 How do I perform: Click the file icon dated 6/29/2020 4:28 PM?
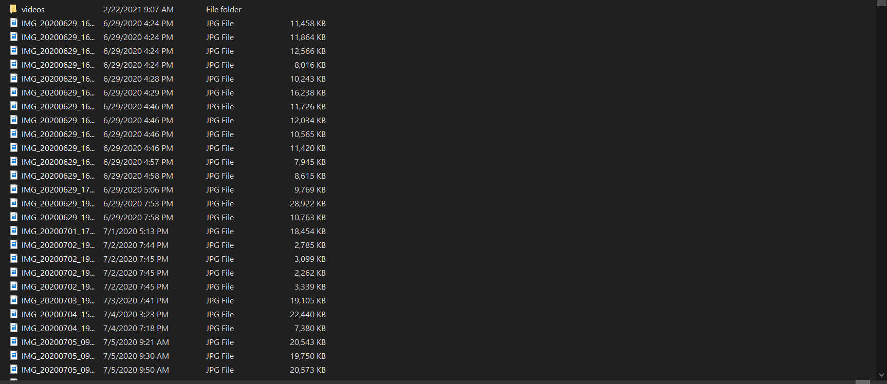click(x=14, y=78)
